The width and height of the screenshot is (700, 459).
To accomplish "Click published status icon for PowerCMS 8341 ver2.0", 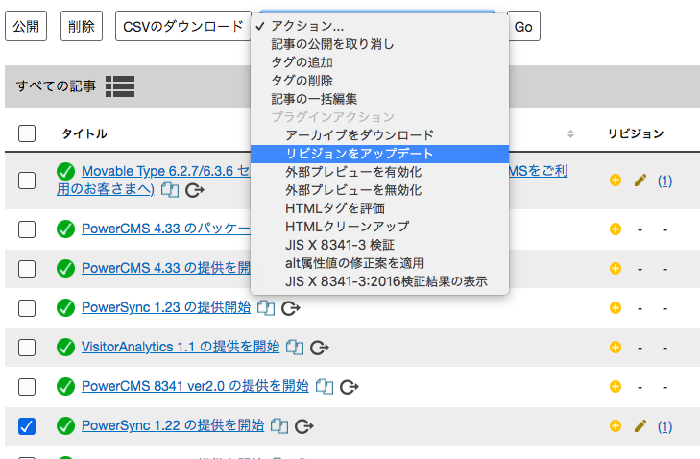I will [65, 386].
